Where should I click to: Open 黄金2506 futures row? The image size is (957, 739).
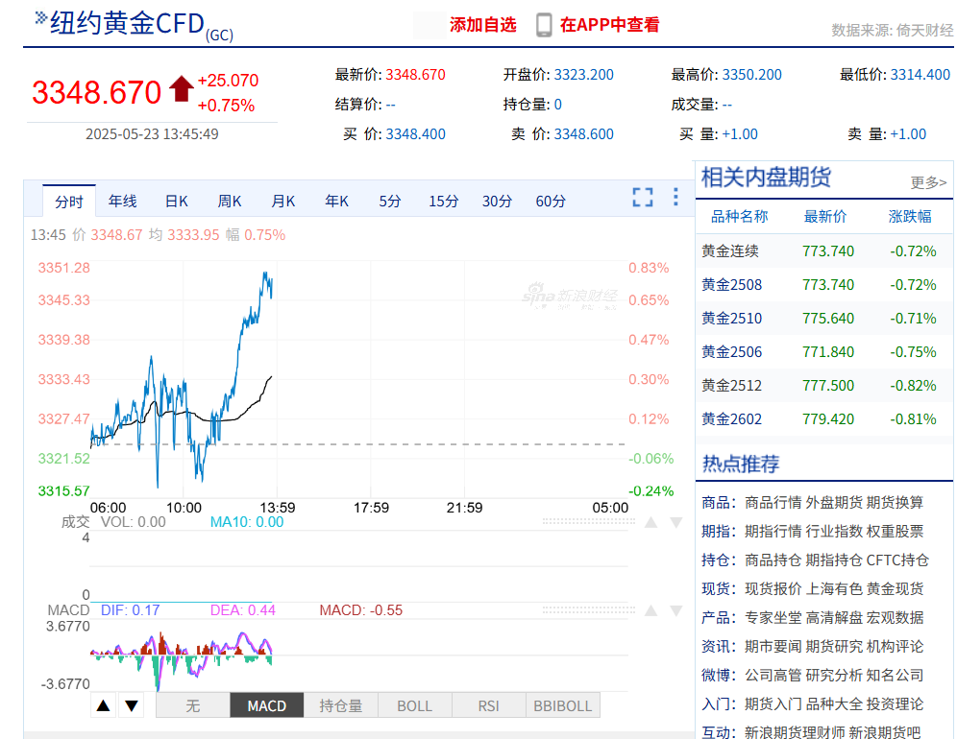click(x=824, y=352)
